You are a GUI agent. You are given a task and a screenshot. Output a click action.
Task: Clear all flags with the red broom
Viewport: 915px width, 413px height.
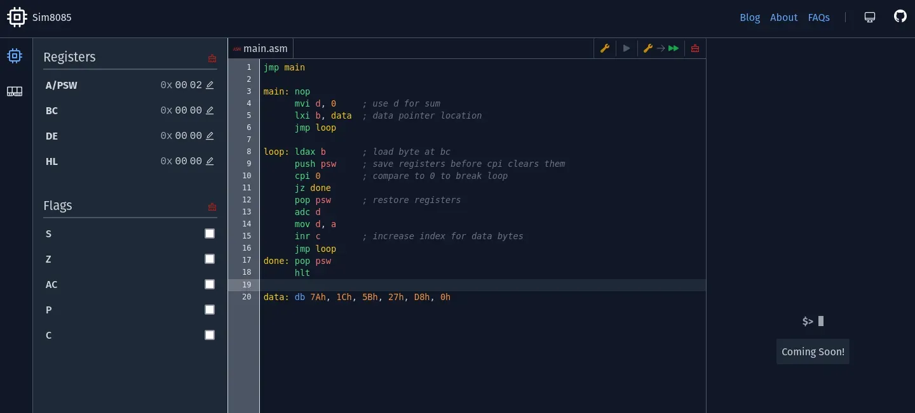212,207
